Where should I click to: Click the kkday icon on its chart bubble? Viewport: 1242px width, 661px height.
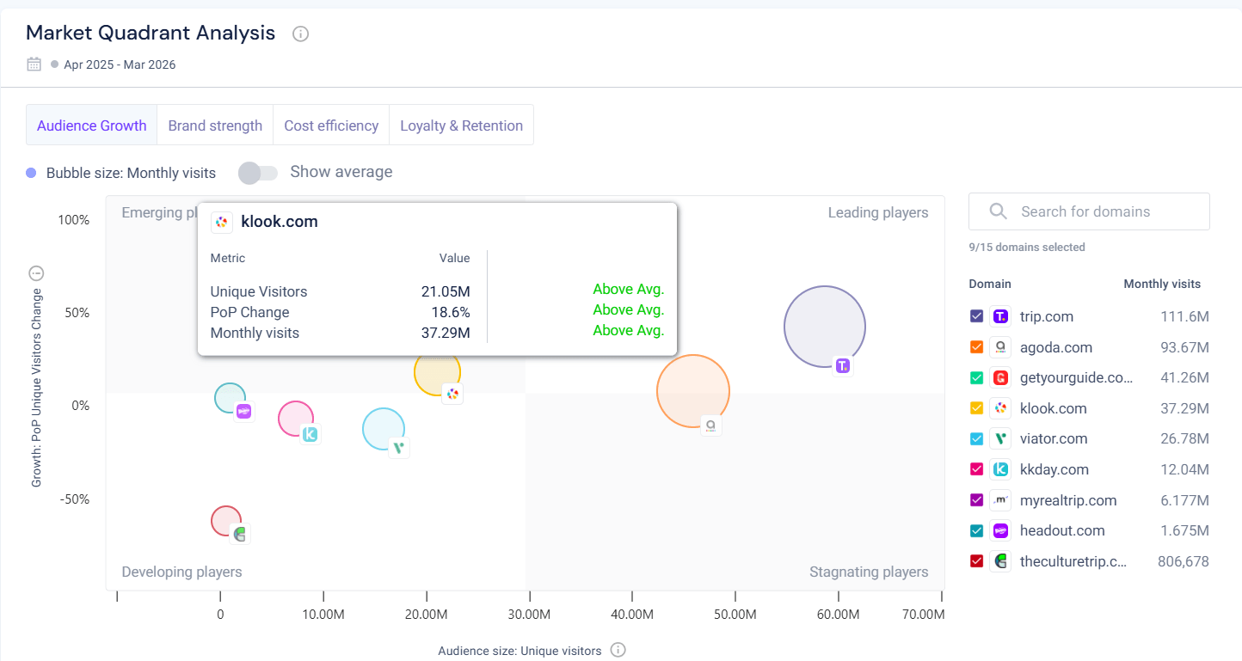[310, 434]
